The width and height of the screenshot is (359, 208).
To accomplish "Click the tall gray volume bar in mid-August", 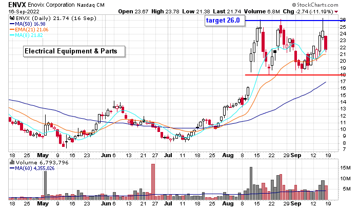I will point(251,183).
